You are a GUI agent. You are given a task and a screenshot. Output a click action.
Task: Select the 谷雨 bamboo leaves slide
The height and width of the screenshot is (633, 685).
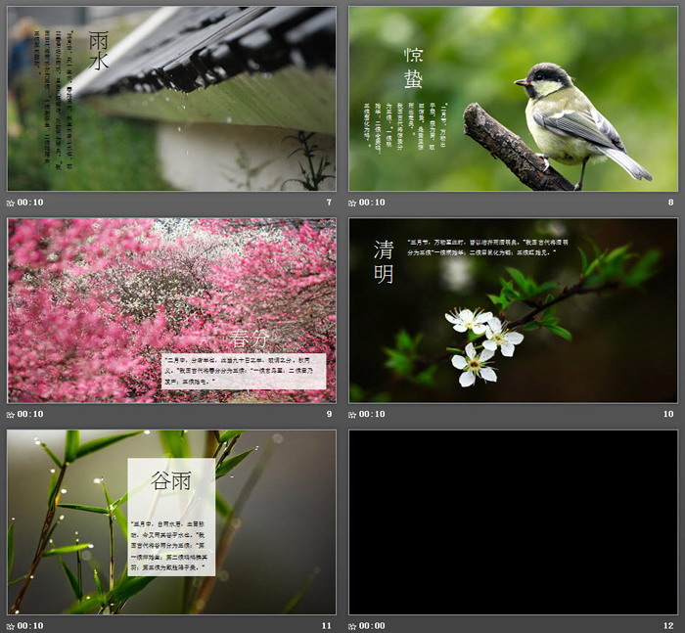tap(171, 521)
